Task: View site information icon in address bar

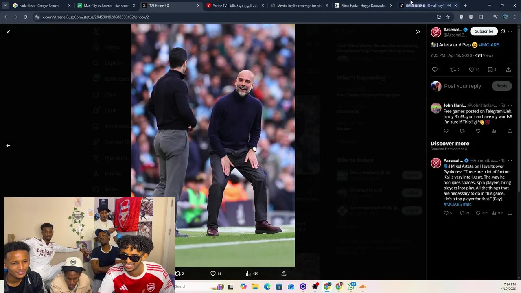Action: (37, 17)
